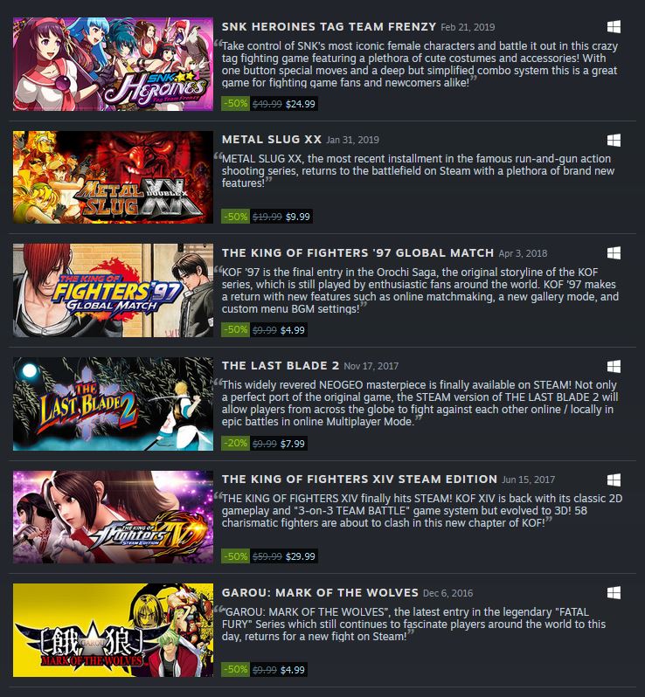The image size is (645, 697).
Task: Click Windows platform icon for The Last Blade 2
Action: 614,367
